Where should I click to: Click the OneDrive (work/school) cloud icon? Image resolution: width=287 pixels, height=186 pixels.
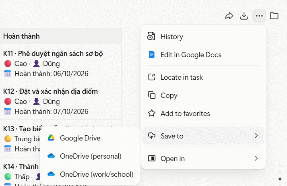pos(51,174)
